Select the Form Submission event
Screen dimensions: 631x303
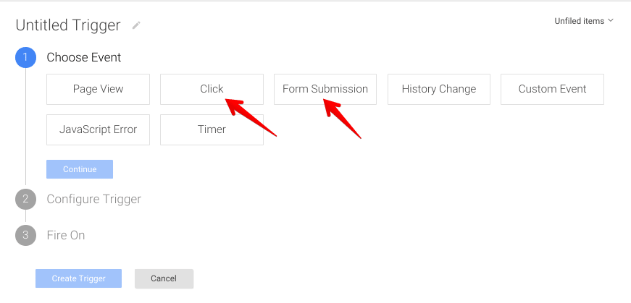tap(325, 89)
